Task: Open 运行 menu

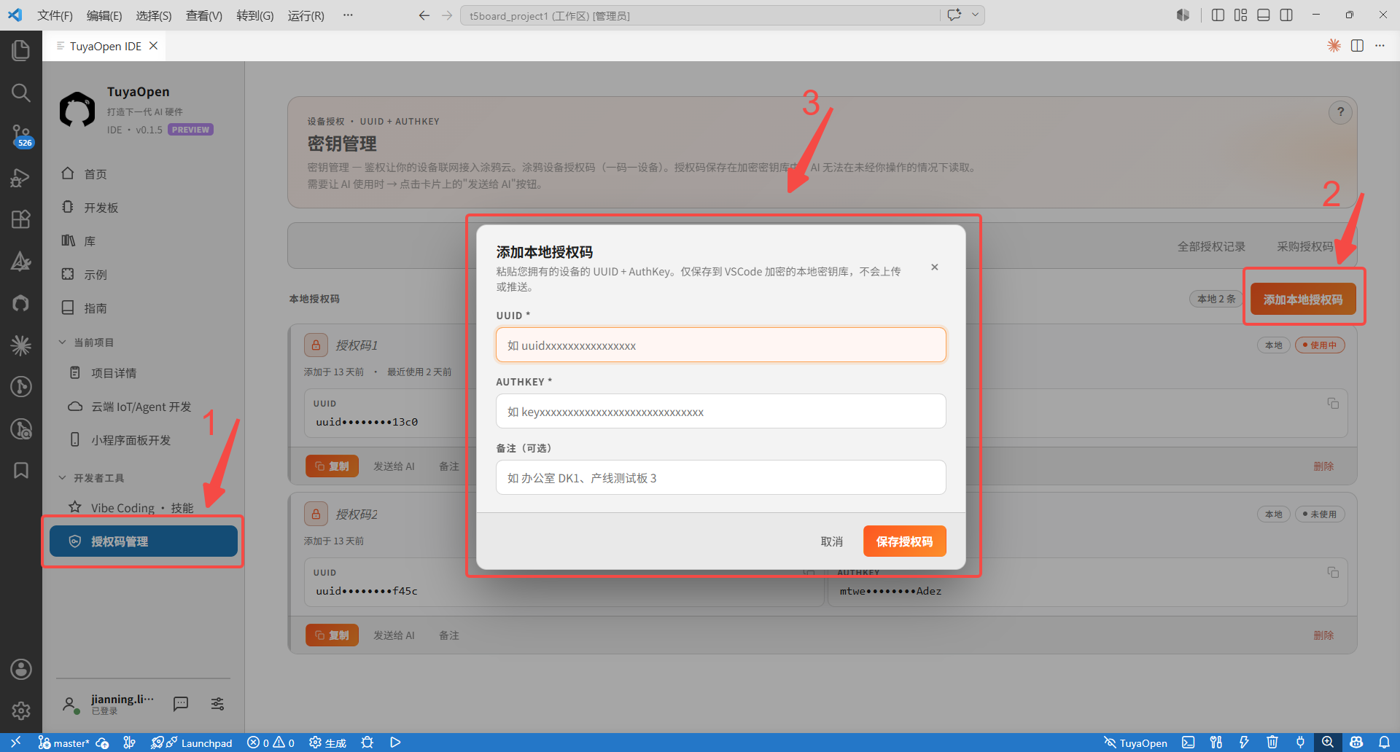Action: 306,15
